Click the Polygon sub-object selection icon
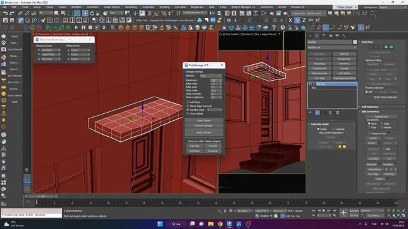The height and width of the screenshot is (229, 408). pos(386,46)
